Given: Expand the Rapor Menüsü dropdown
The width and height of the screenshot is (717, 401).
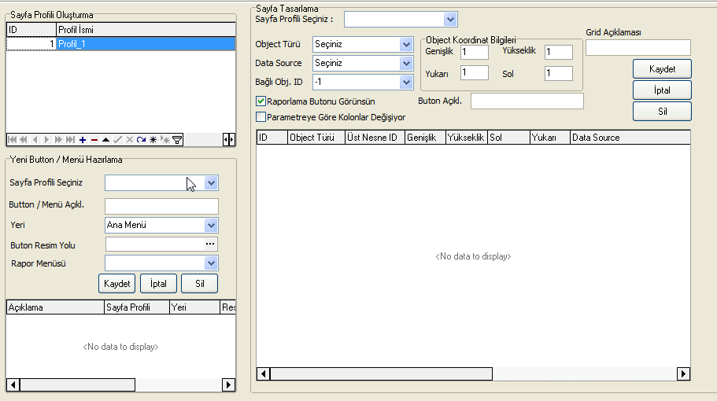Looking at the screenshot, I should click(x=210, y=263).
